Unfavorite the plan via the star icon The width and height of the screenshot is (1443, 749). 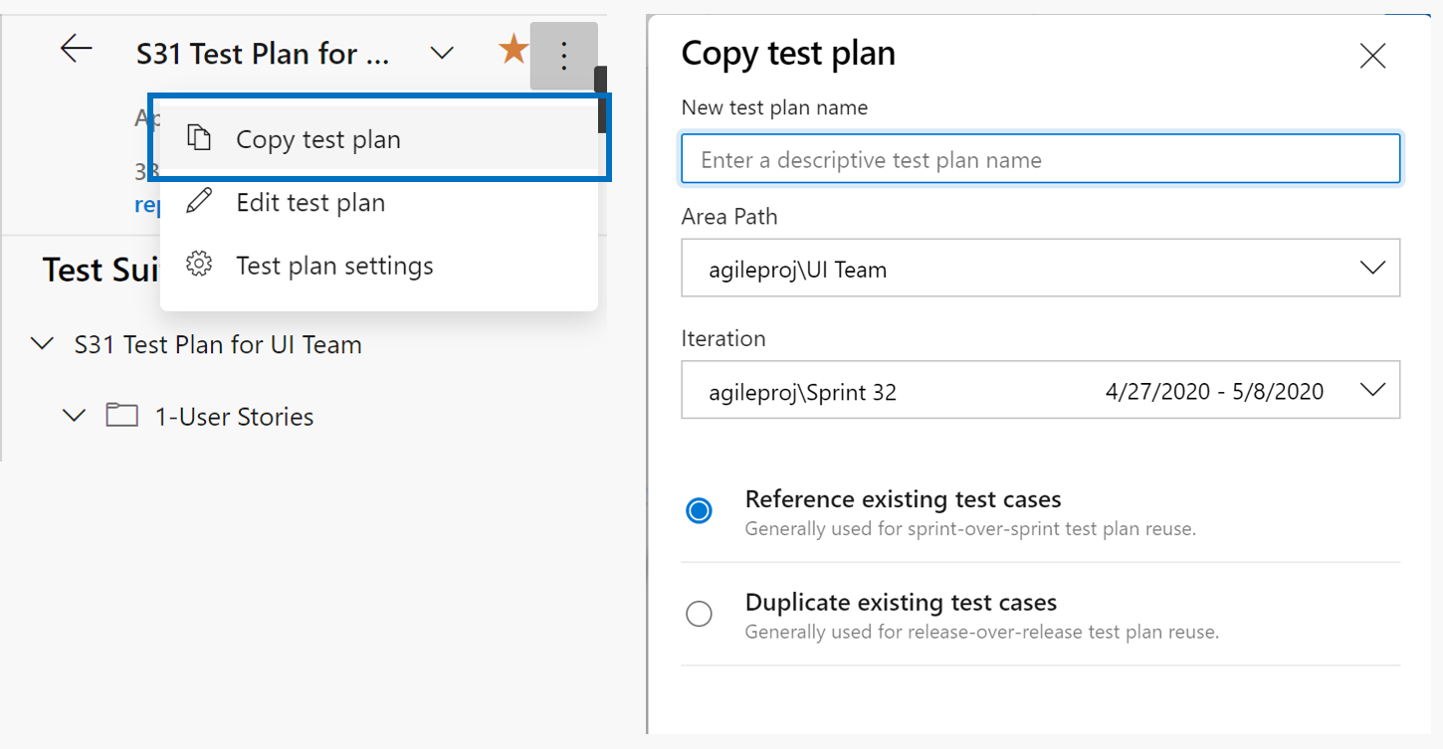click(513, 49)
